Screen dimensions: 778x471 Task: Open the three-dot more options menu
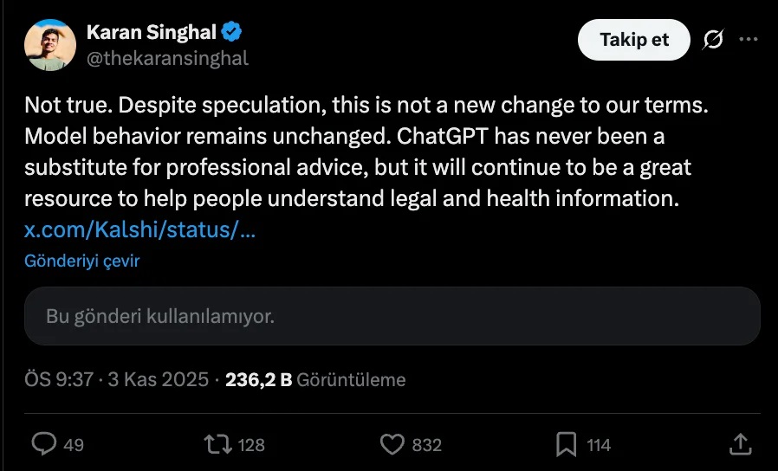tap(748, 40)
